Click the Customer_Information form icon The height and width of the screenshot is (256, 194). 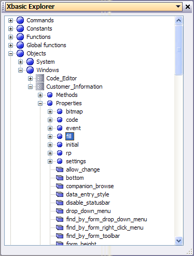40,87
